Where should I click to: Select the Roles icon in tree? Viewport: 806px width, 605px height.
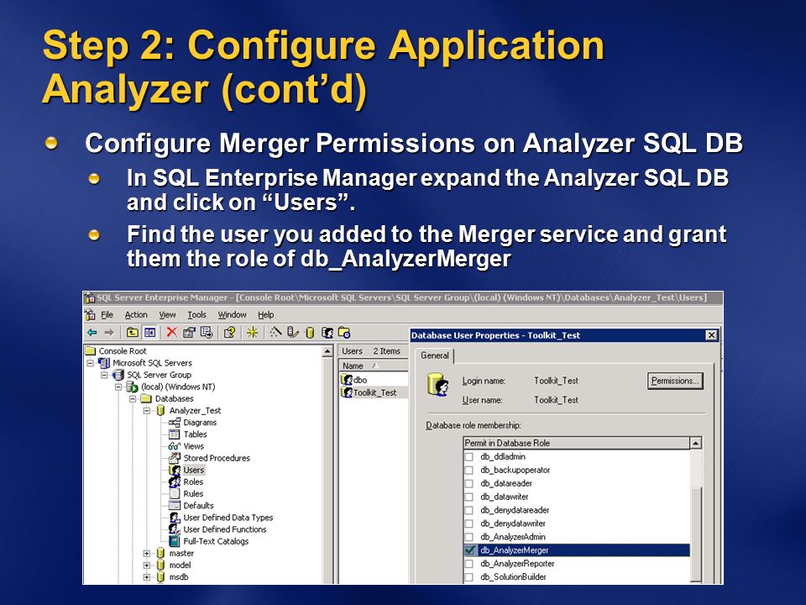pyautogui.click(x=175, y=481)
